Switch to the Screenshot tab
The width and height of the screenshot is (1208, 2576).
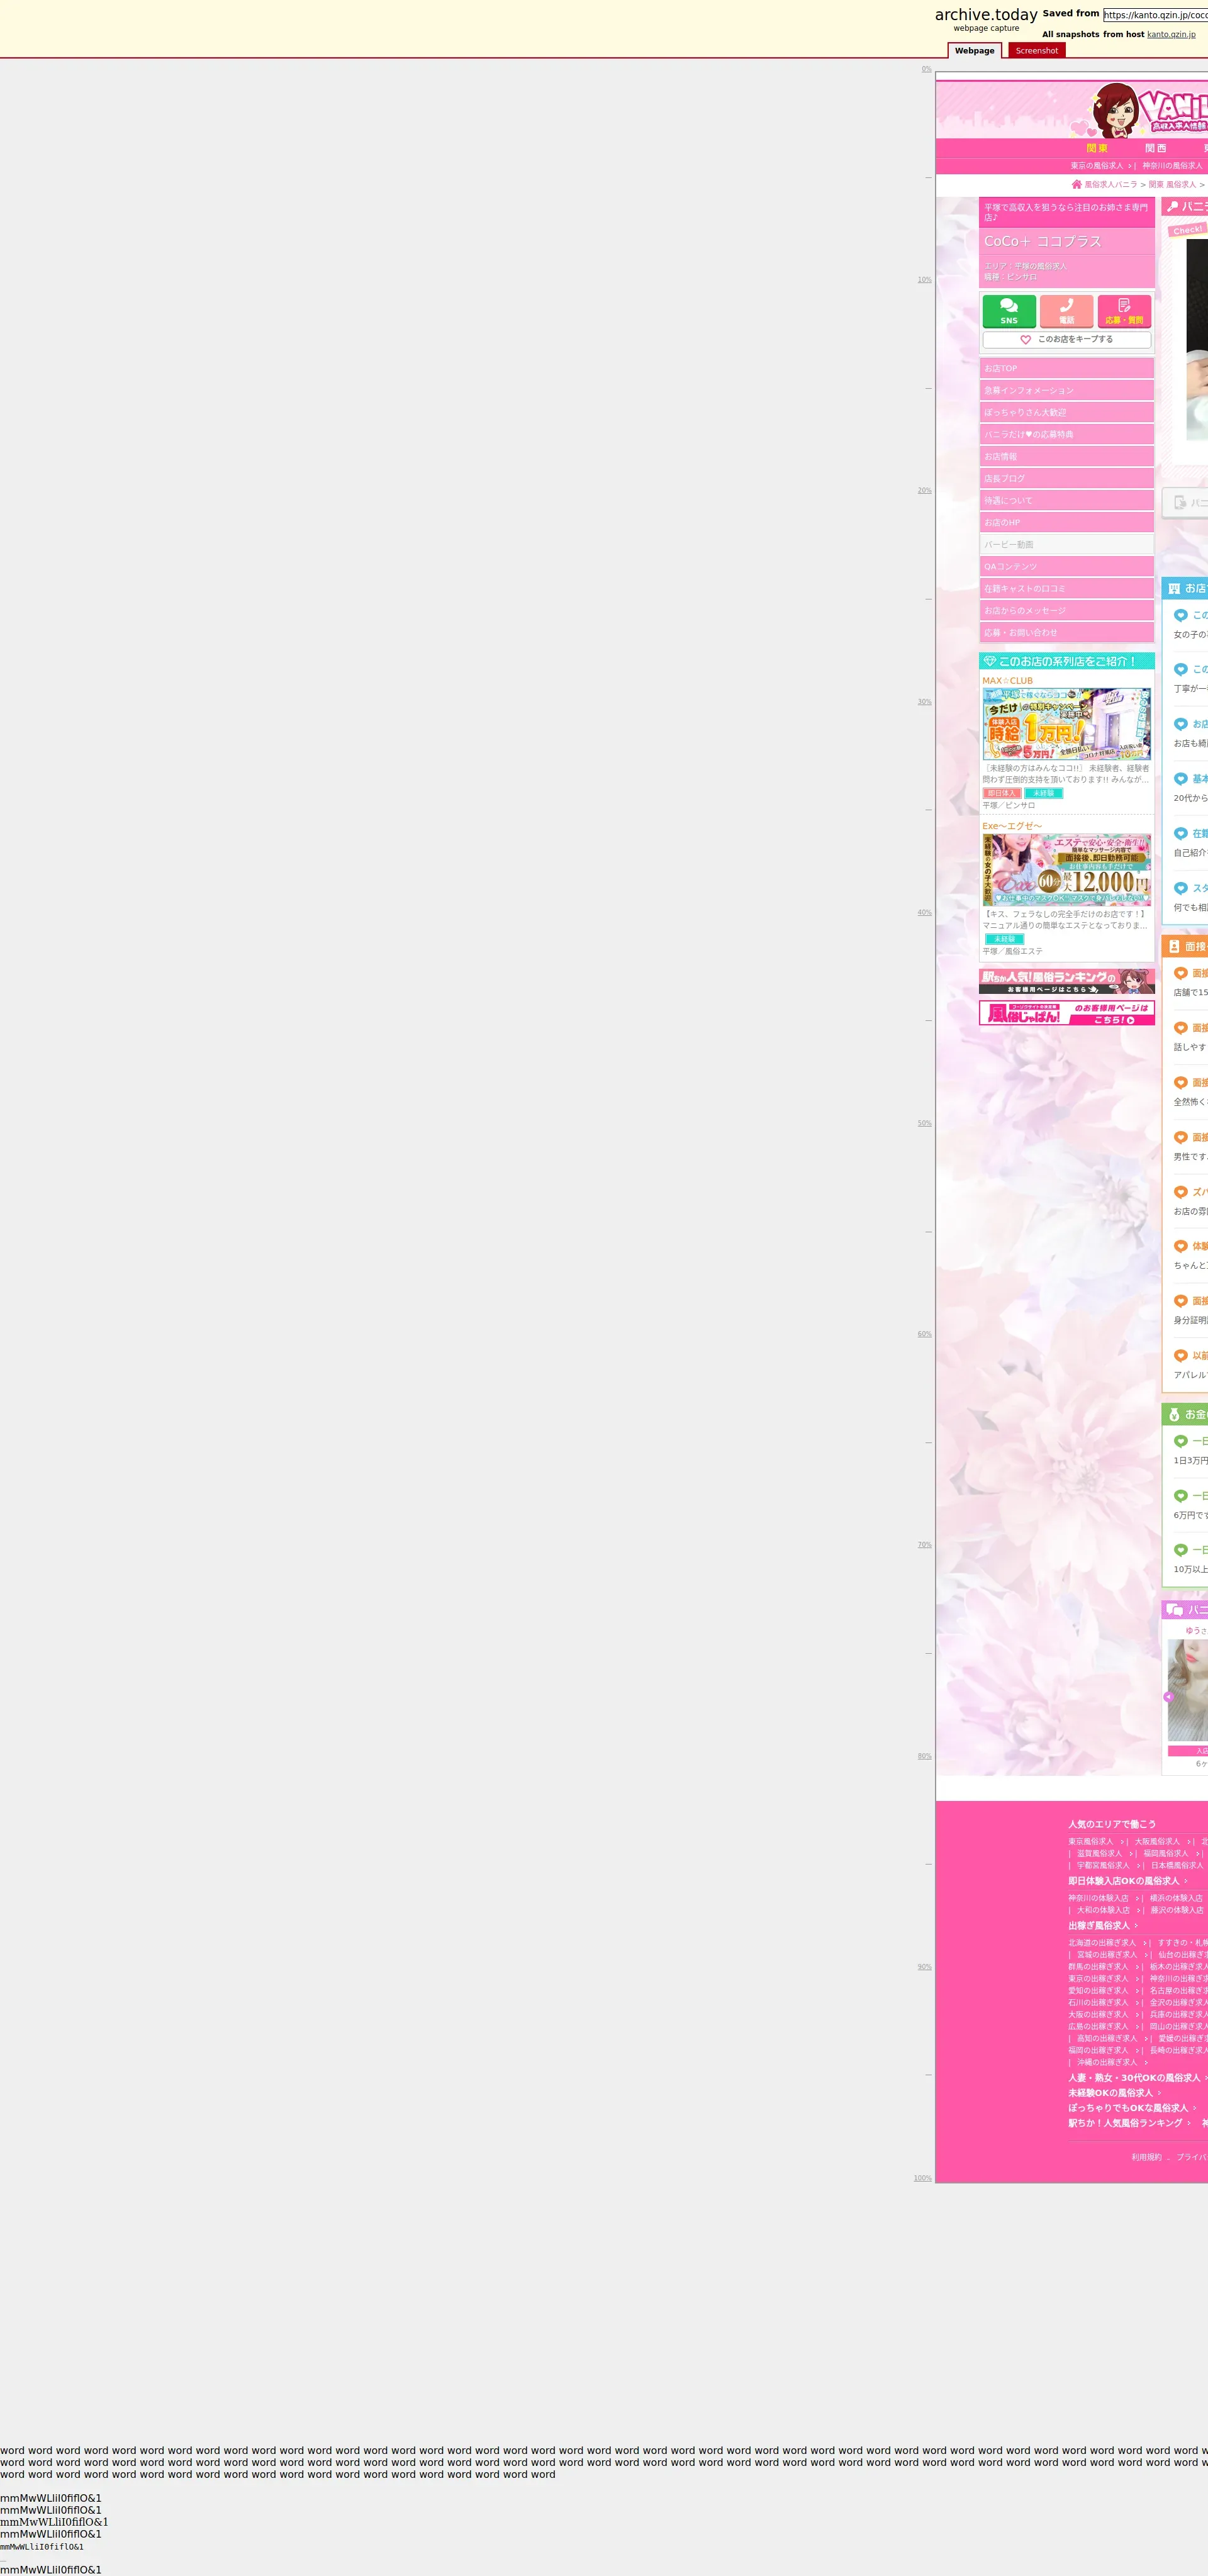click(x=1036, y=51)
